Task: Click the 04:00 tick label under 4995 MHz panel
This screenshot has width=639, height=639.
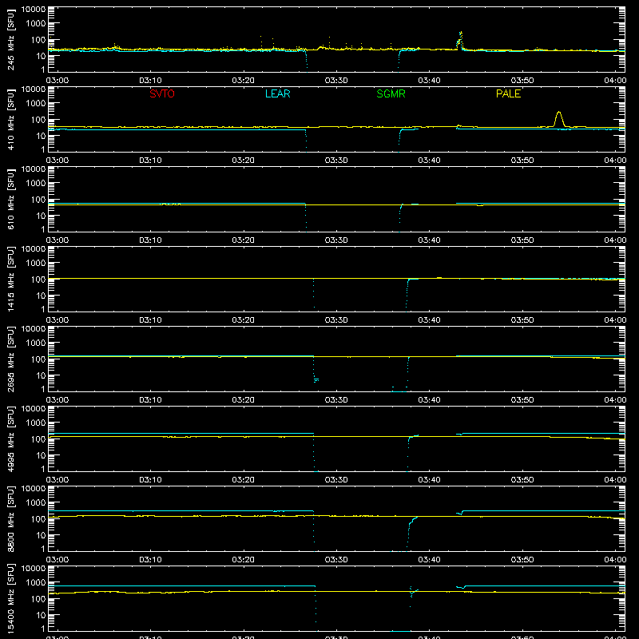Action: [x=615, y=480]
